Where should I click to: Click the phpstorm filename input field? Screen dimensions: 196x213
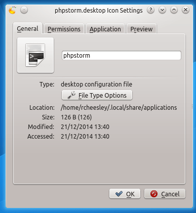(x=122, y=55)
